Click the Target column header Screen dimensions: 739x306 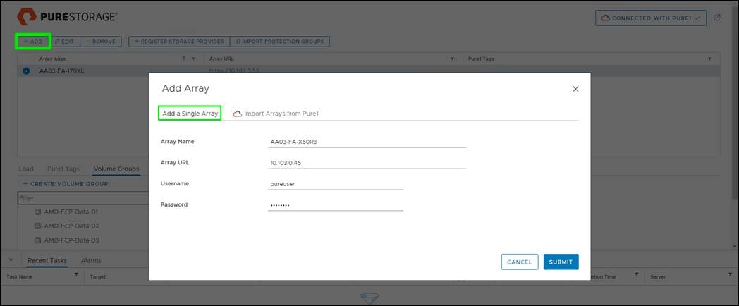[x=98, y=277]
